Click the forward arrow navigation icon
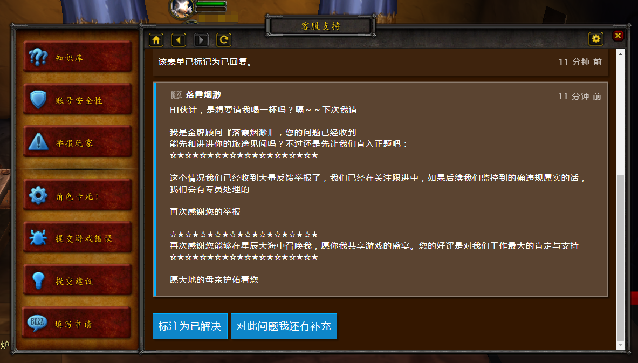 coord(201,40)
